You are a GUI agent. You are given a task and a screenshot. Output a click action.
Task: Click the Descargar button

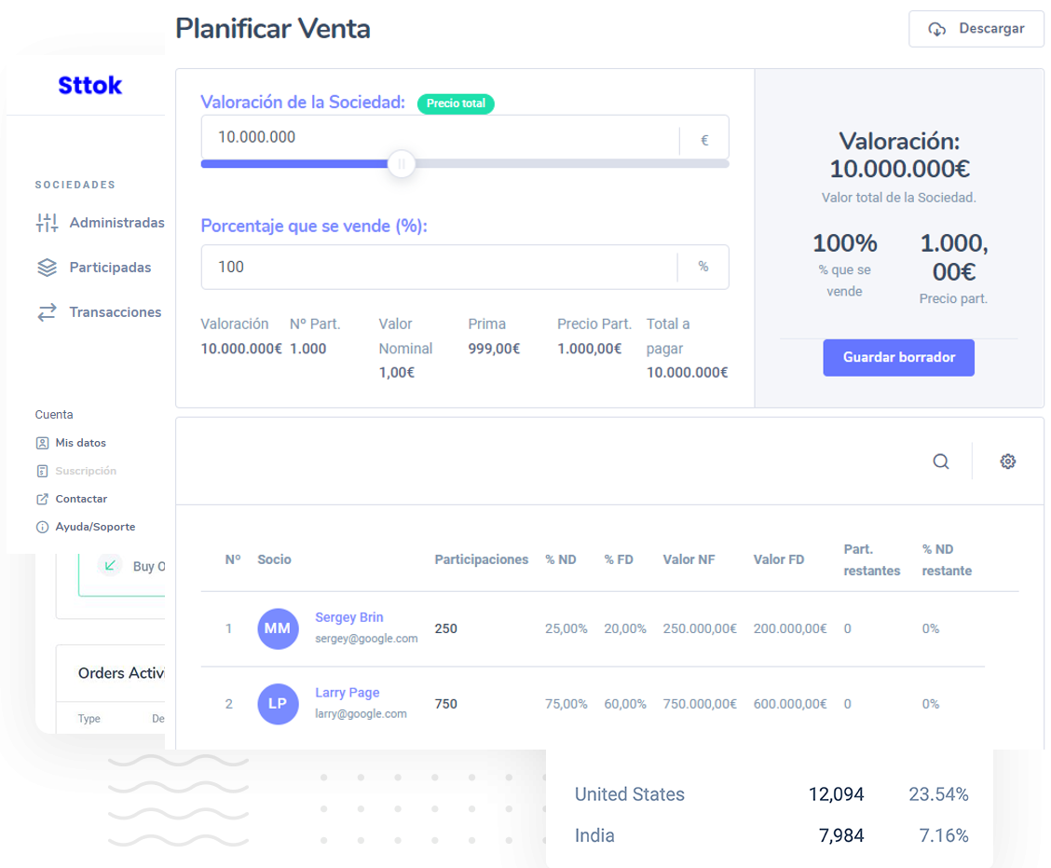click(976, 29)
